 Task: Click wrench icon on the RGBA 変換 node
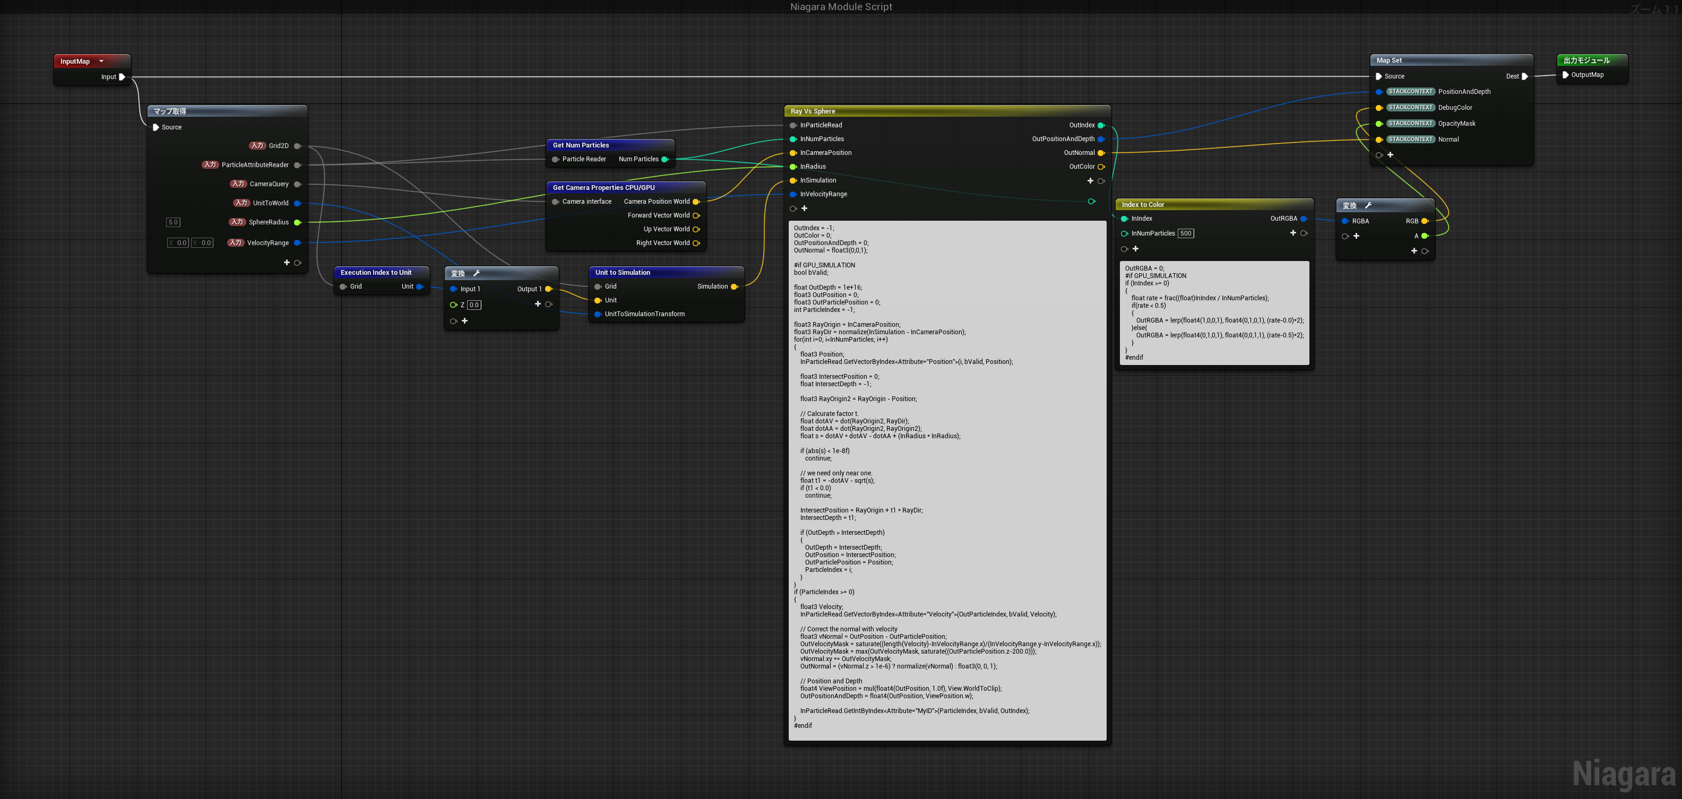point(1368,205)
